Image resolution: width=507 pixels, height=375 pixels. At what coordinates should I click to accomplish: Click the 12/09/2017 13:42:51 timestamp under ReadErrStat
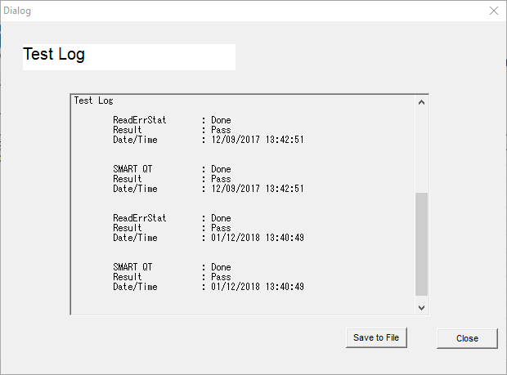(x=258, y=140)
